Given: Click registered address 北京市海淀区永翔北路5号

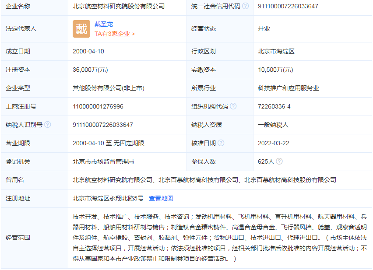Looking at the screenshot, I should [x=108, y=198].
